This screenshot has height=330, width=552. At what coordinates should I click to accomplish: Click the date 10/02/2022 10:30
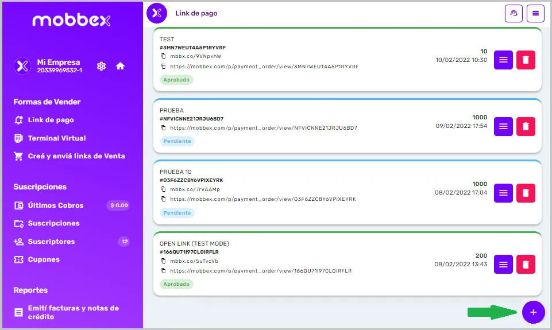461,60
